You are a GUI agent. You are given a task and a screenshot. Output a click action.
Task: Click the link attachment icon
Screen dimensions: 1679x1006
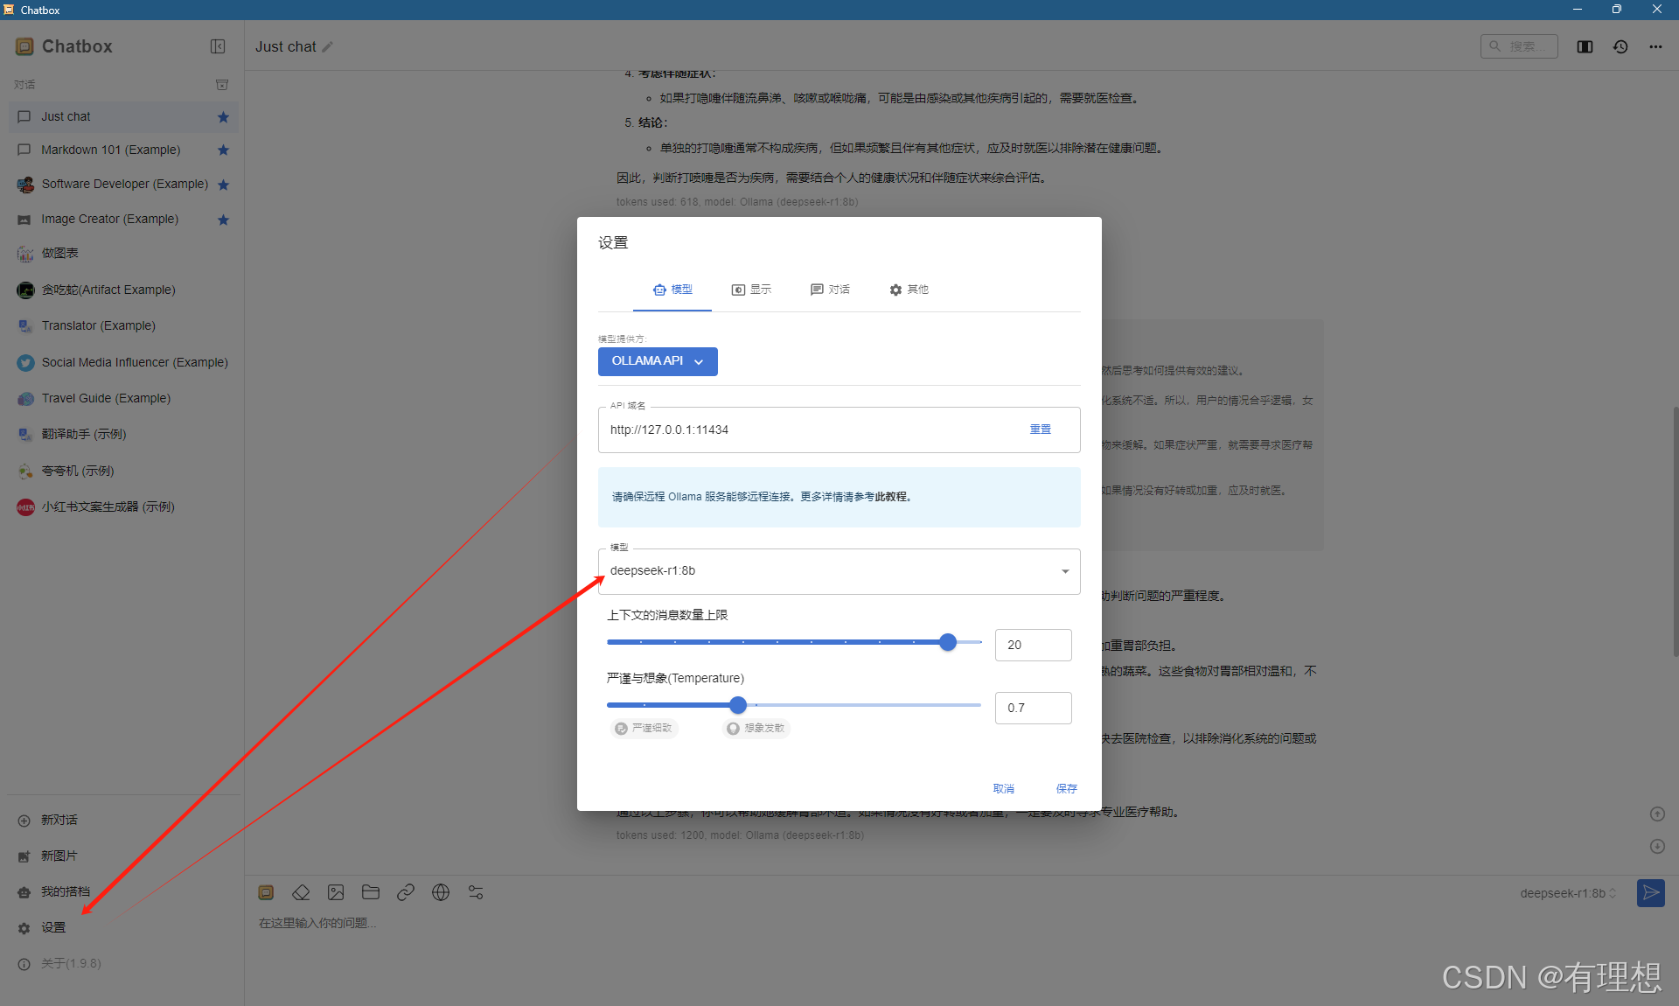406,892
